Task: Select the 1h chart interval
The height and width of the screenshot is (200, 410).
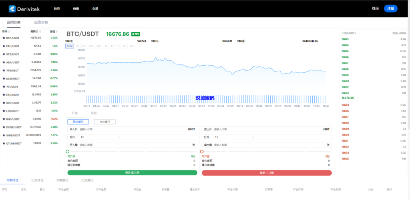Action: [106, 46]
